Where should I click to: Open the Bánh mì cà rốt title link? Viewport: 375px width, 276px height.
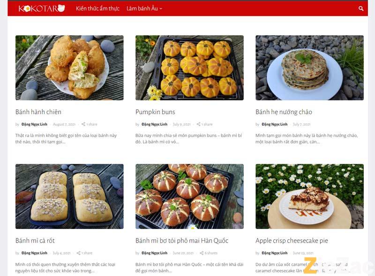coord(35,240)
